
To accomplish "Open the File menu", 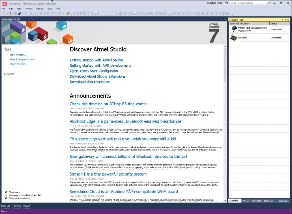I will click(4, 9).
